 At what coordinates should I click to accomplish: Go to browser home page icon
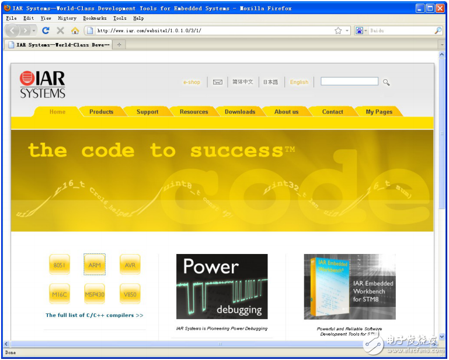tap(75, 30)
